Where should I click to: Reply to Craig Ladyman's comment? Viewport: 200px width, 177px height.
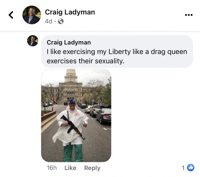coord(92,168)
